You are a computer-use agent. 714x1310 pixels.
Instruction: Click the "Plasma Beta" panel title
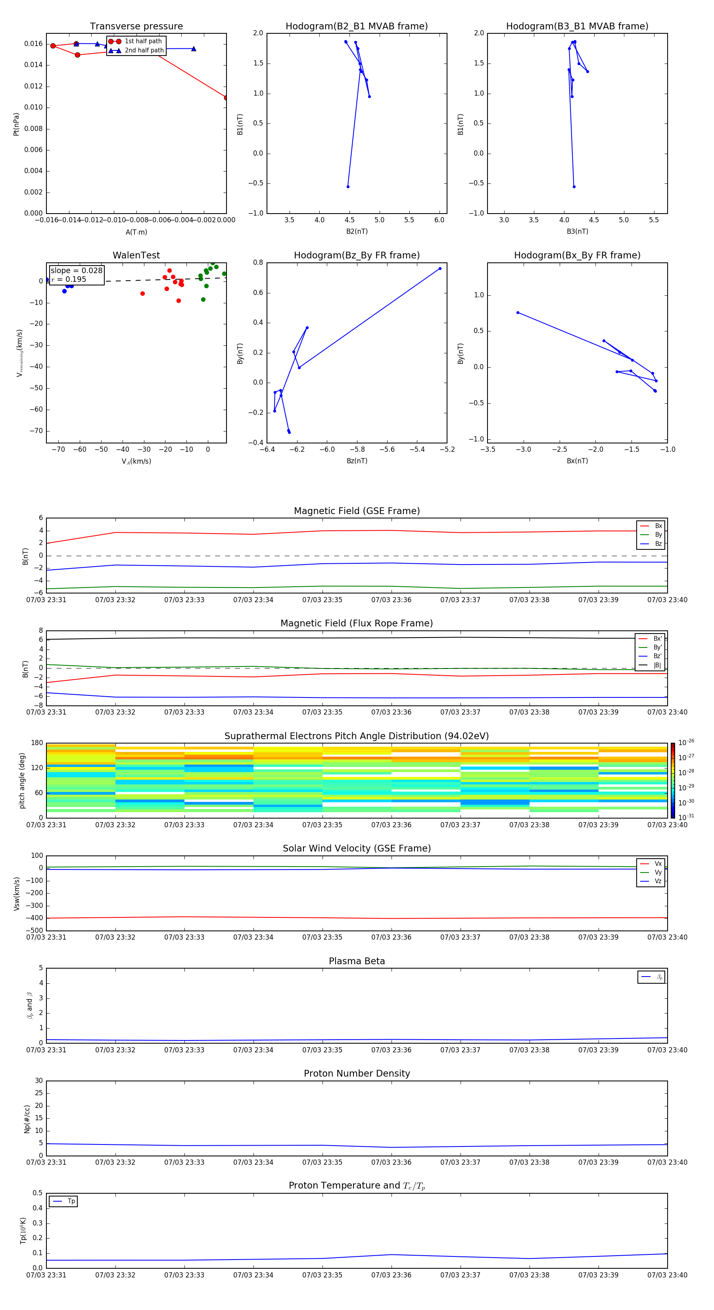(x=357, y=961)
